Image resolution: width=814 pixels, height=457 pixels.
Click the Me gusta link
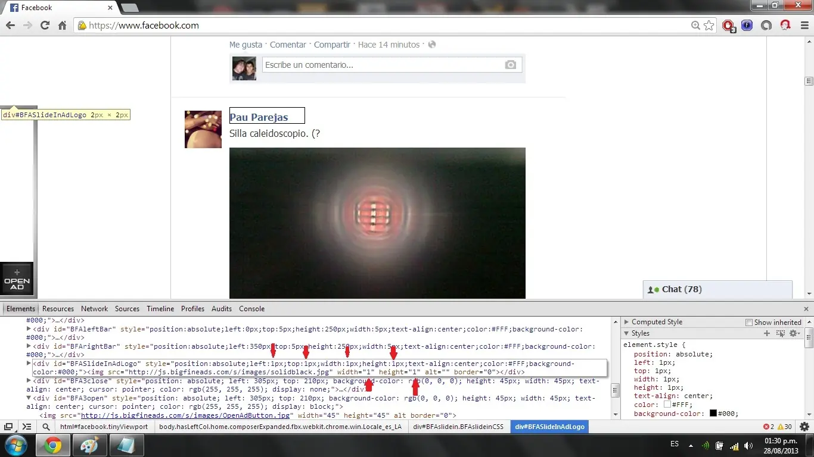(x=246, y=45)
